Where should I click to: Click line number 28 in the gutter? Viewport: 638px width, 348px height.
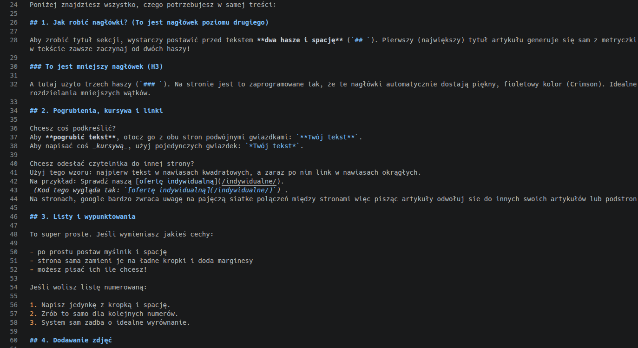click(13, 40)
